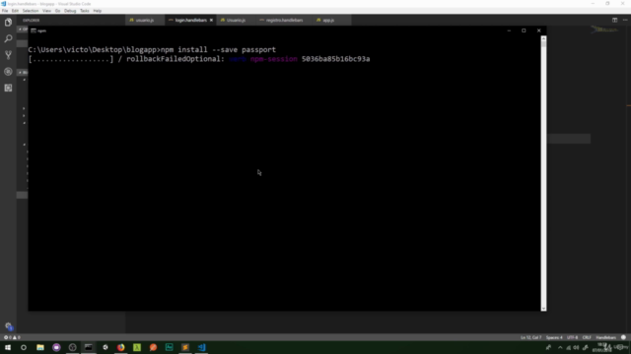Click the feedback smiley in status bar
This screenshot has width=631, height=354.
tap(623, 337)
